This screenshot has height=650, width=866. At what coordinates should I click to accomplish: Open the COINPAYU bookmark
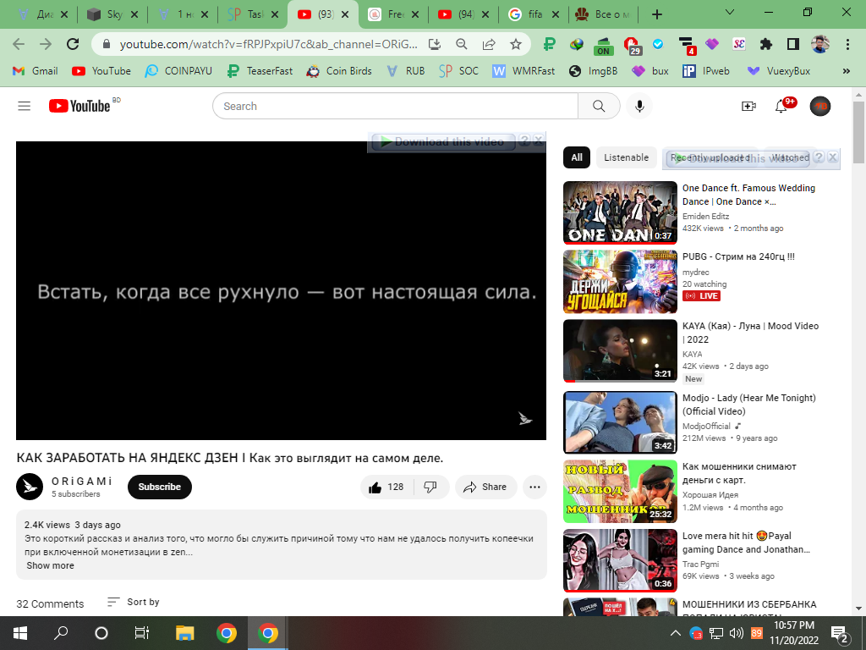(x=178, y=71)
